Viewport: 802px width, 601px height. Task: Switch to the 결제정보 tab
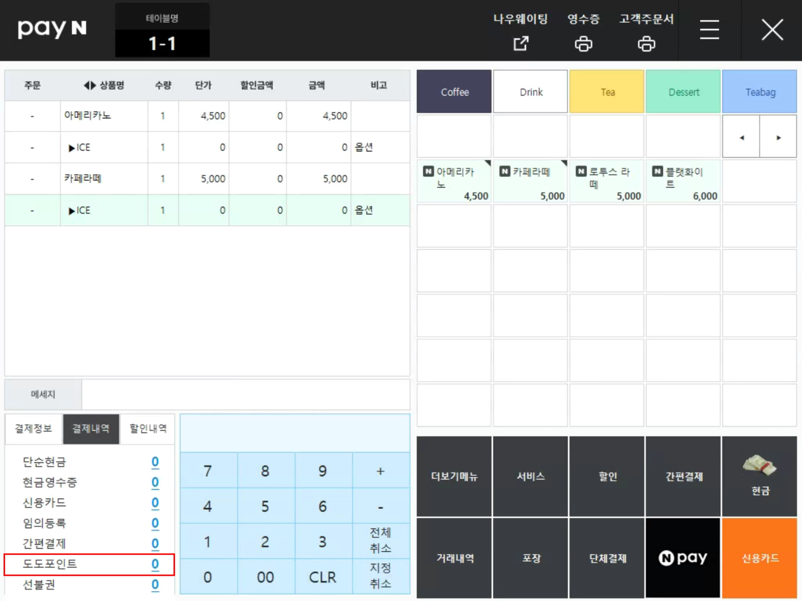click(34, 428)
